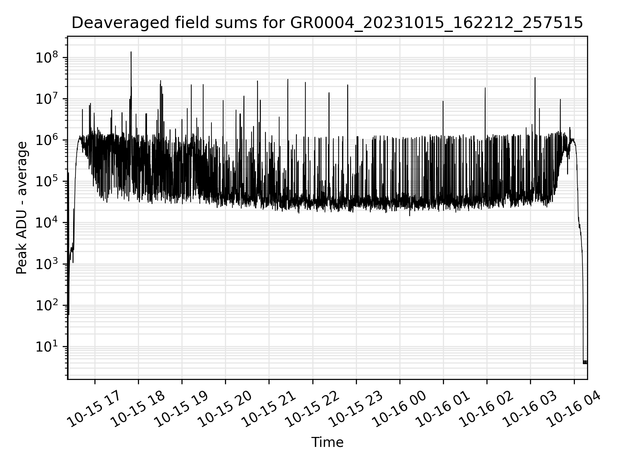Viewport: 619px width, 464px height.
Task: Click the x-axis tick label '10-16 00'
Action: tap(399, 408)
